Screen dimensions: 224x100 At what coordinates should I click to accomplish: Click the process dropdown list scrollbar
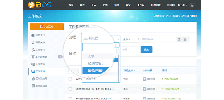[118, 65]
